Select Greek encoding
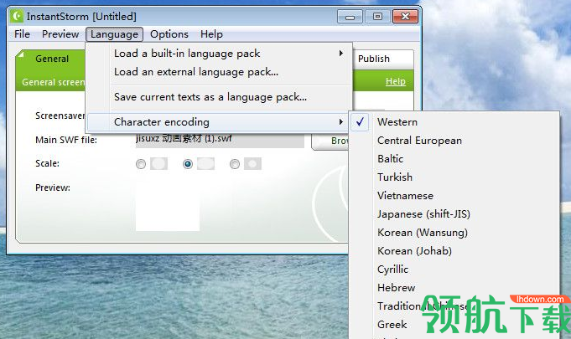The height and width of the screenshot is (339, 571). (454, 325)
